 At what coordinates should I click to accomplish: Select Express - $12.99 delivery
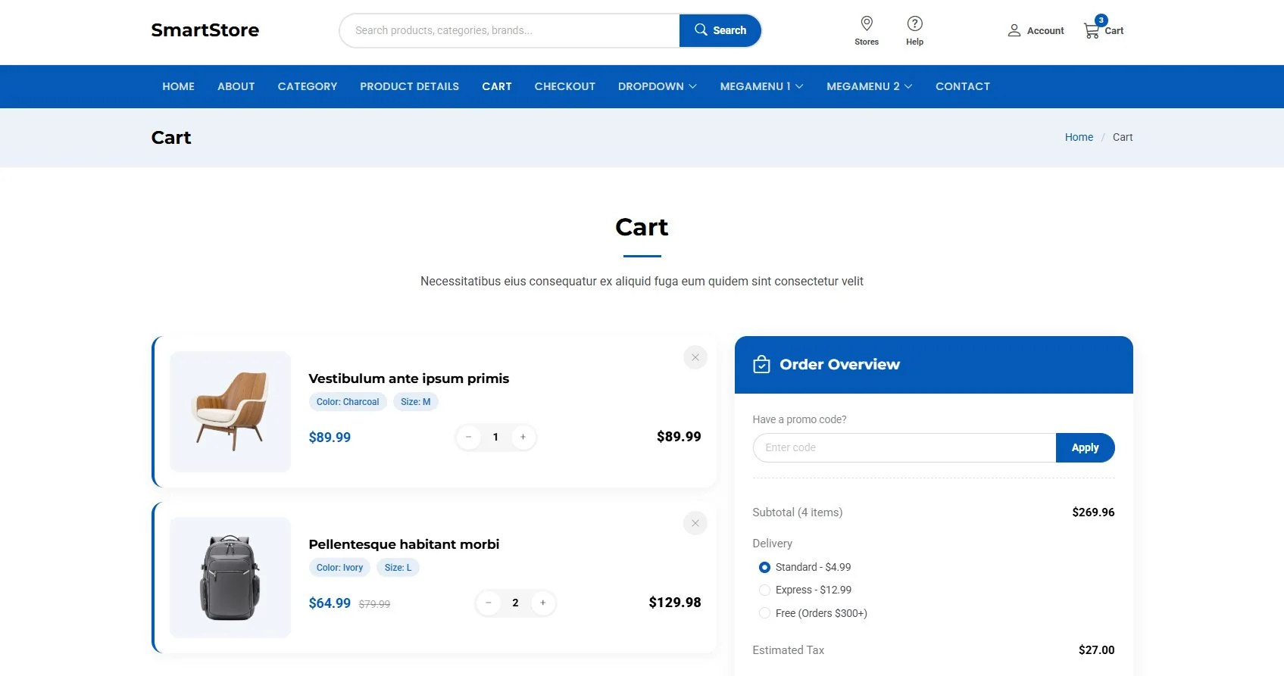765,590
